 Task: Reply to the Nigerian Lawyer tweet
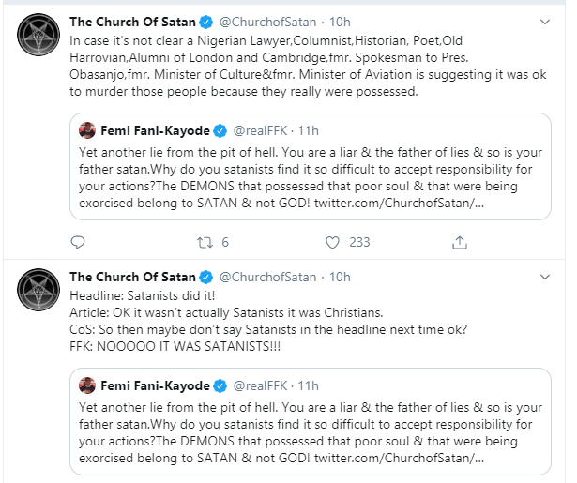coord(79,242)
